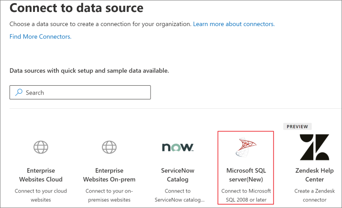342x208 pixels.
Task: Select the ServiceNow 'now' logo
Action: coord(177,147)
